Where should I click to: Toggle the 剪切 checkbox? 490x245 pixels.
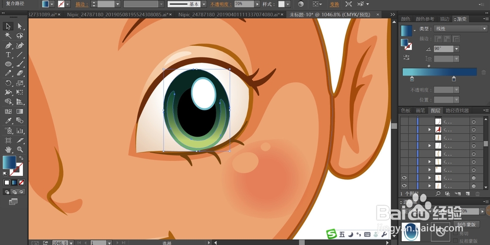(456, 233)
